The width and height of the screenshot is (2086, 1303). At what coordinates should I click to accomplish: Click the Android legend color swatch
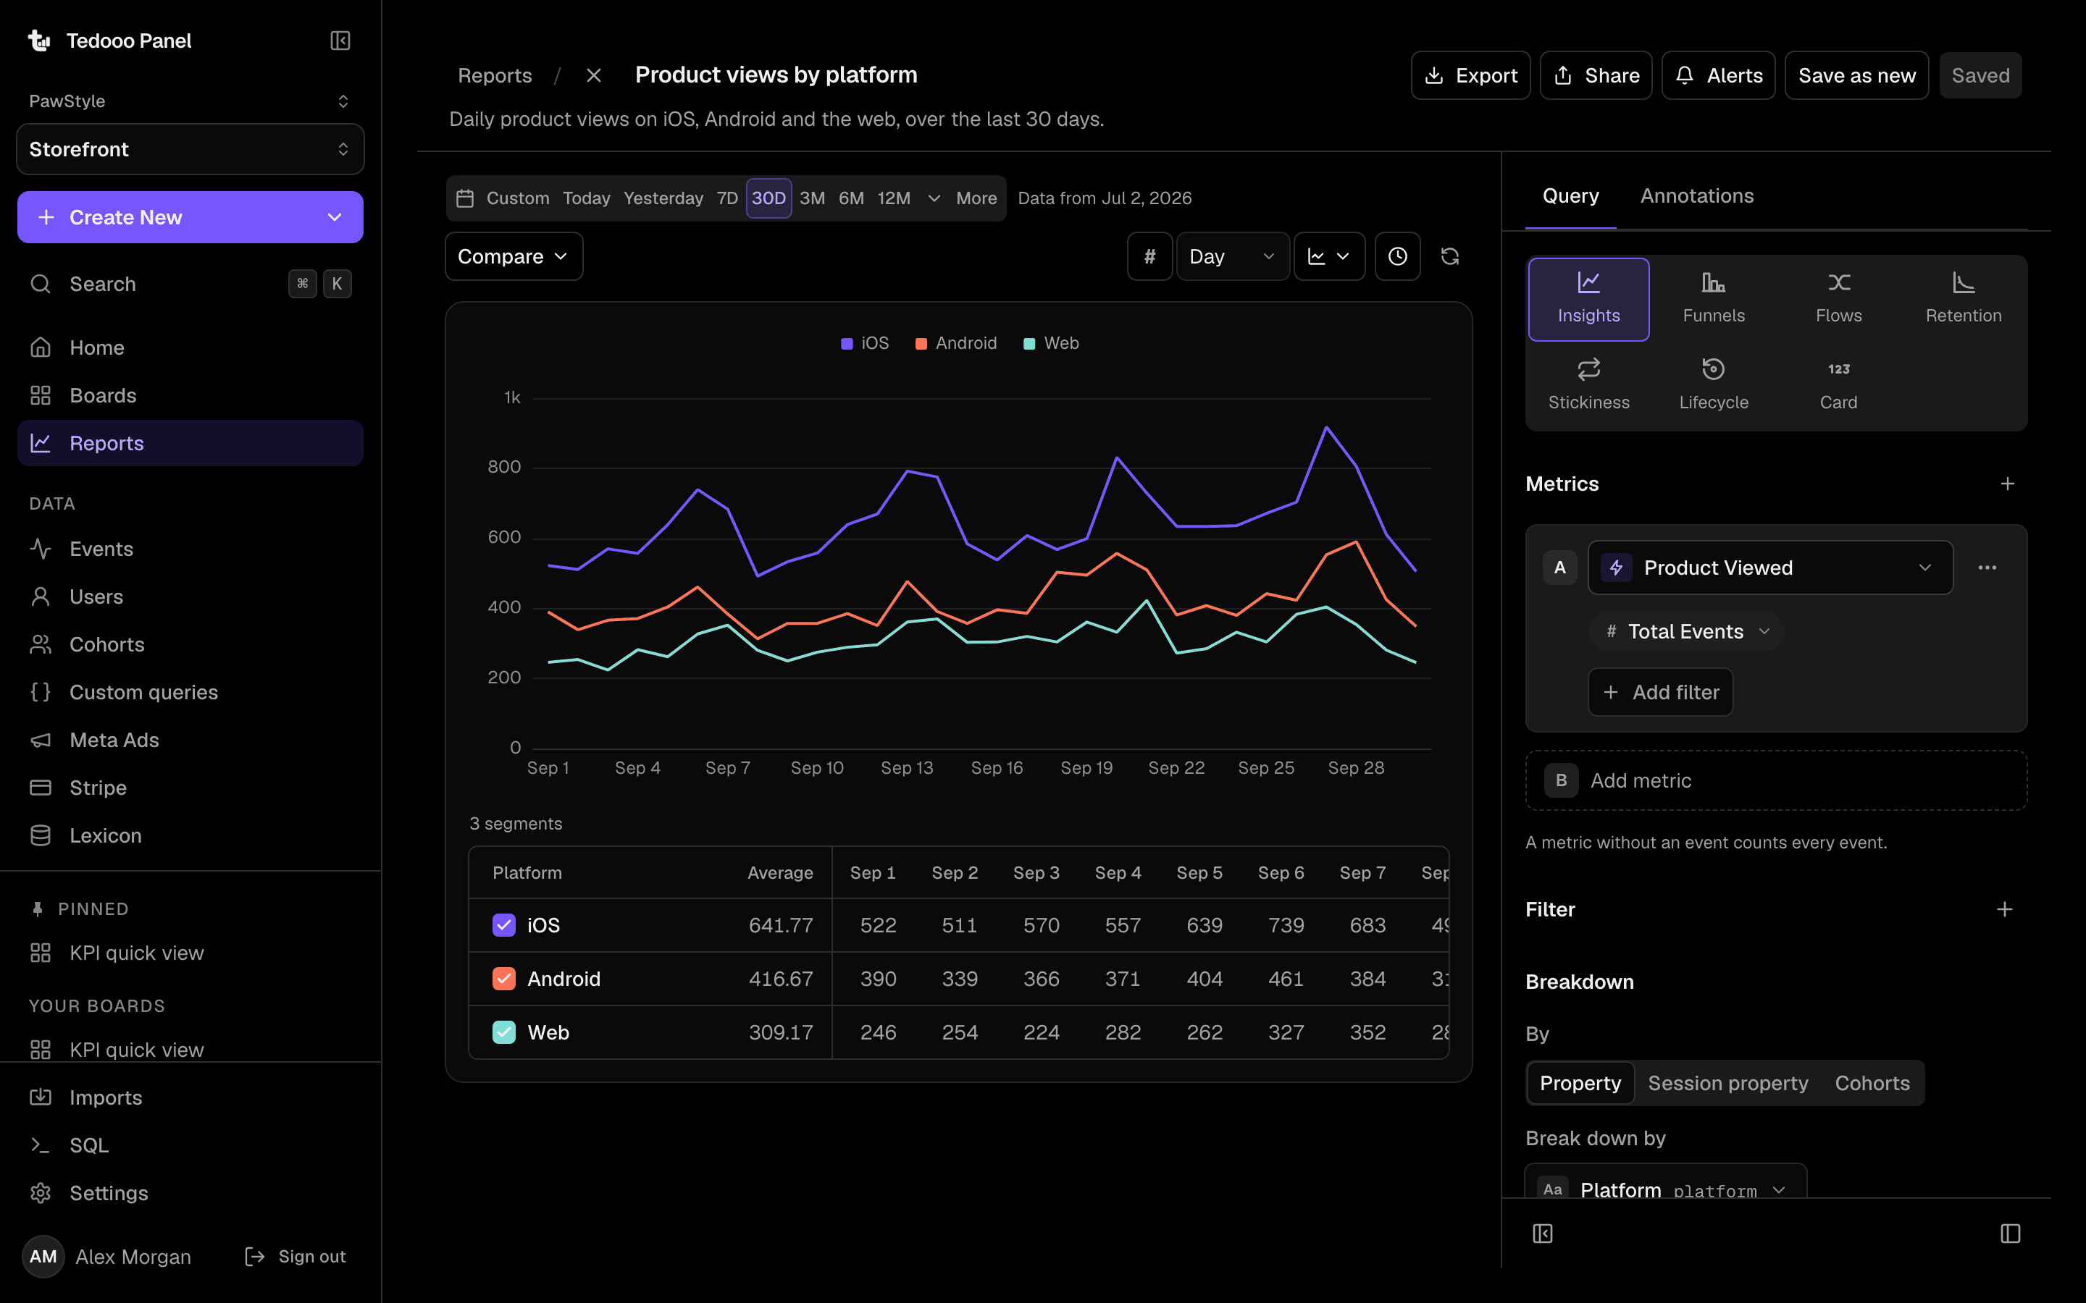tap(921, 344)
